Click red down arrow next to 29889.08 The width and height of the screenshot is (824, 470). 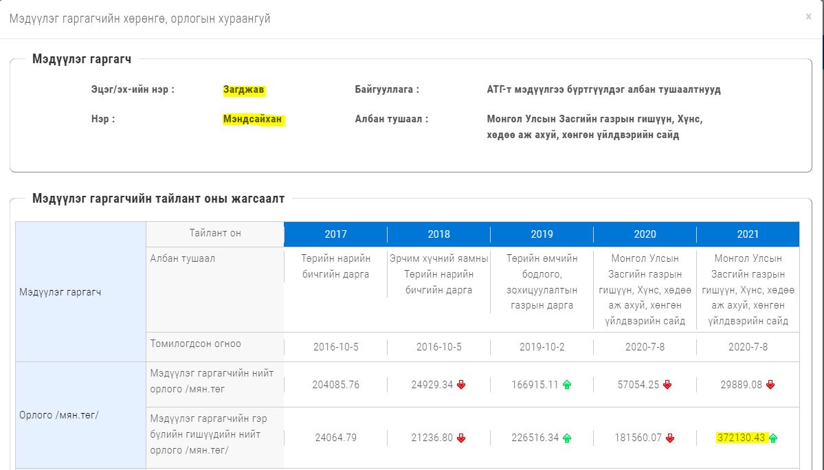coord(770,385)
